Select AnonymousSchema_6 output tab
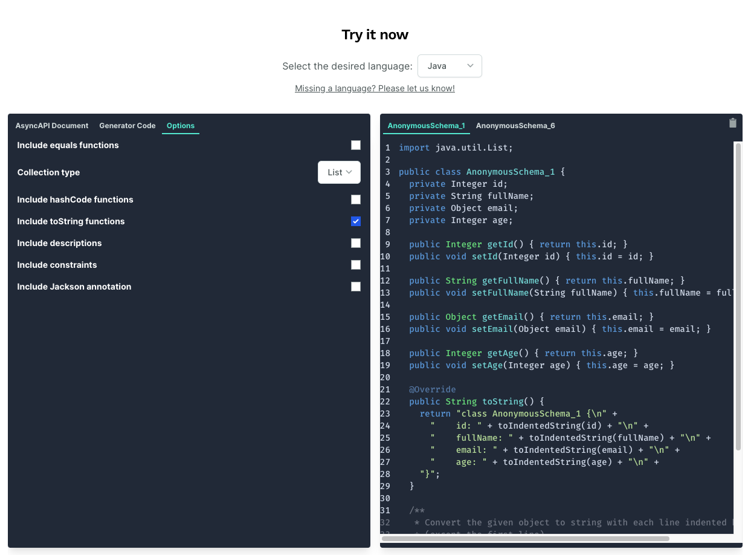The height and width of the screenshot is (555, 748). pos(515,126)
